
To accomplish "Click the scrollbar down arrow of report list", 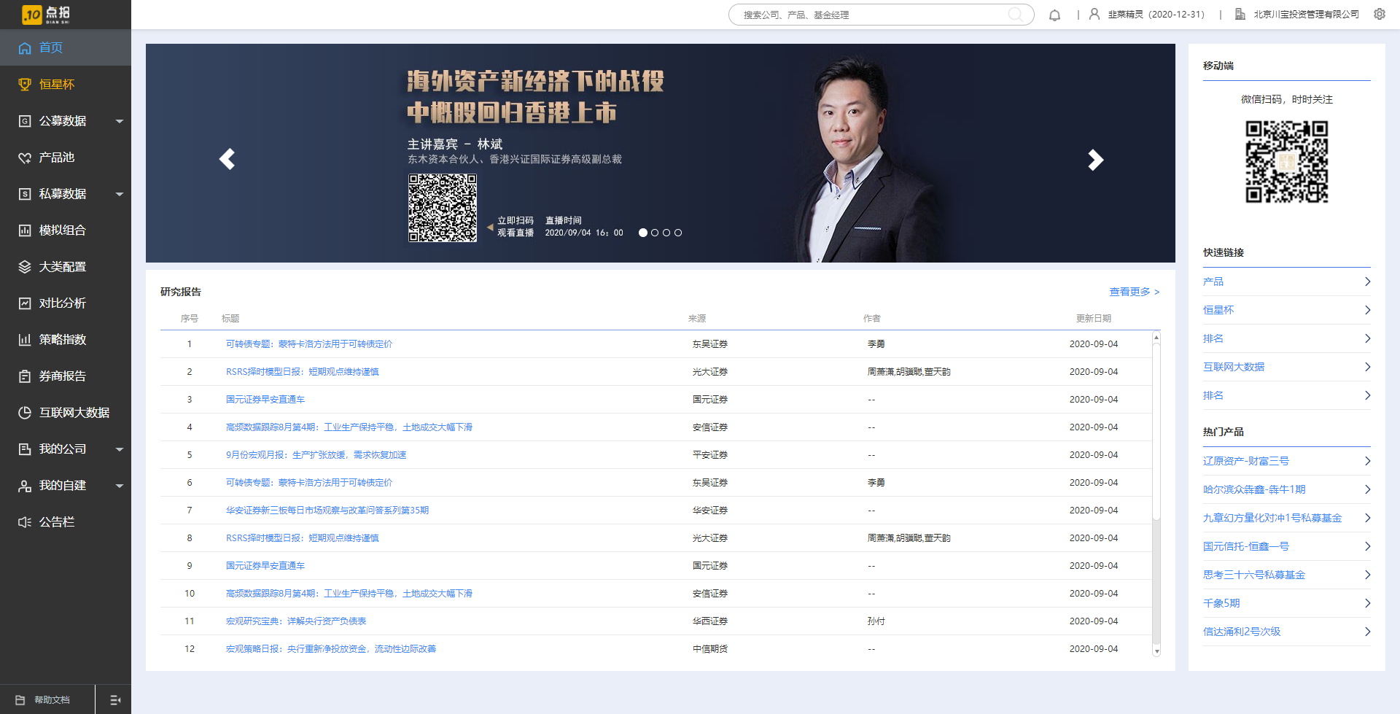I will (1156, 651).
